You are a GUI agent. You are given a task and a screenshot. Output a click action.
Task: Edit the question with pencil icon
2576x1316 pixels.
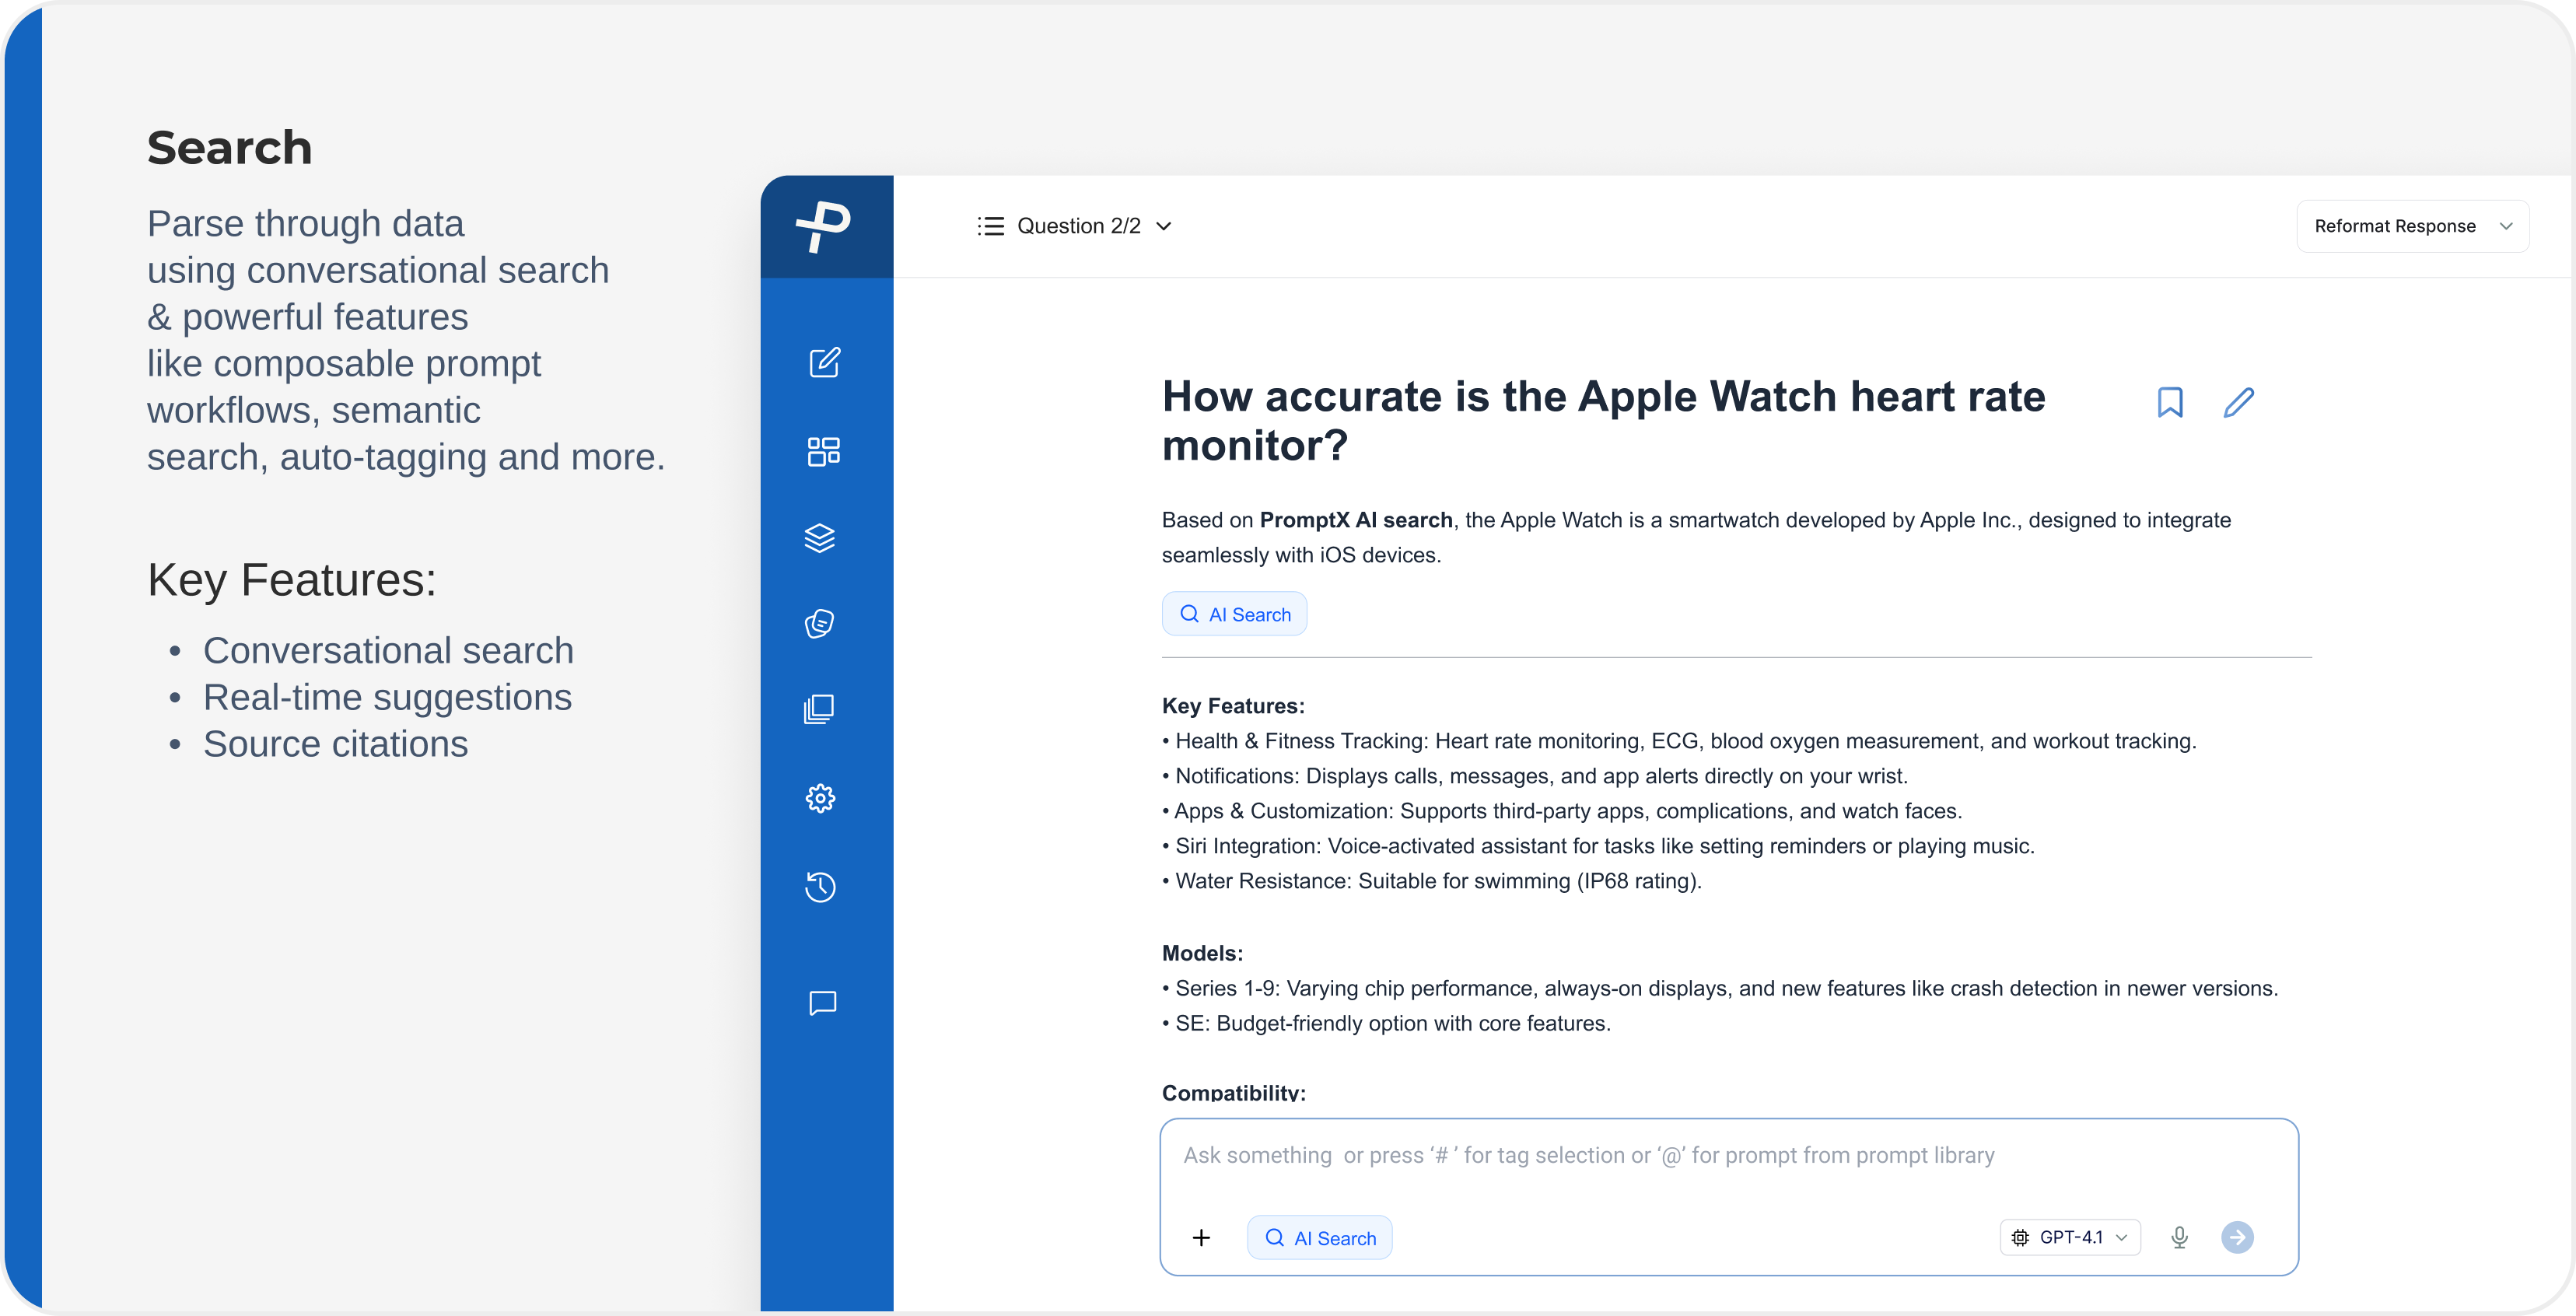[x=2238, y=402]
